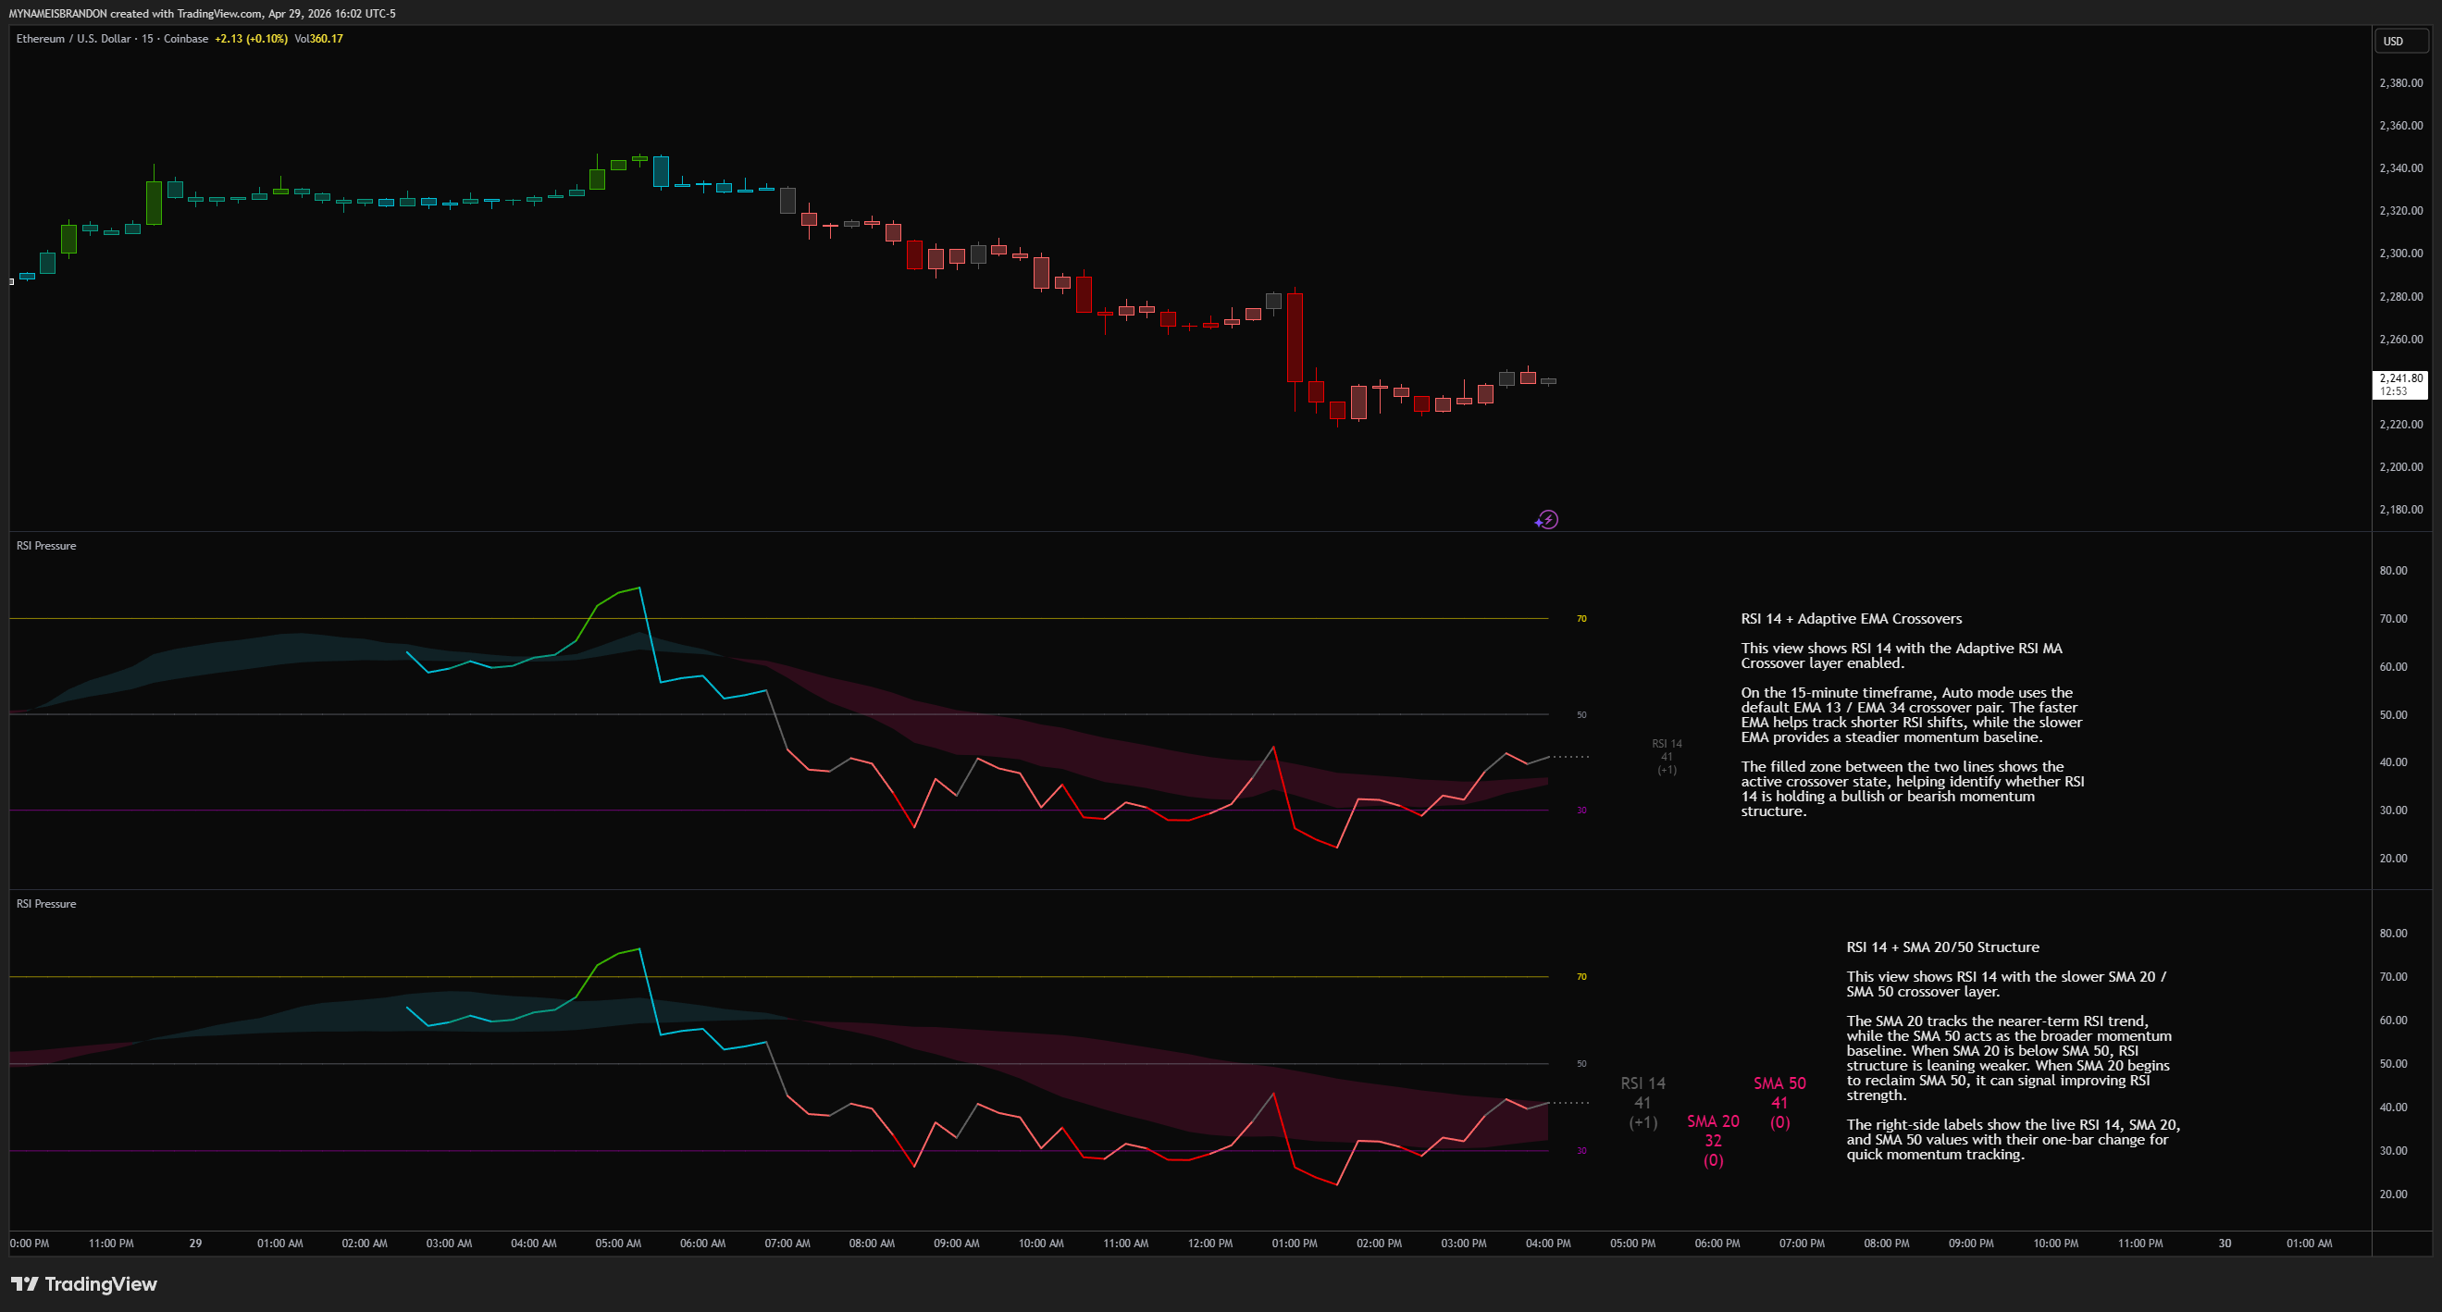Click the small gray RSI 14 label in EMA pane
This screenshot has height=1312, width=2442.
click(x=1667, y=757)
